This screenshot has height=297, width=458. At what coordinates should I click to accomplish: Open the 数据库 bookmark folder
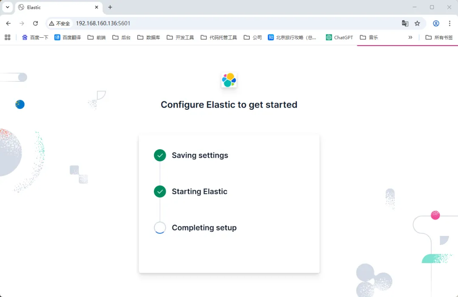pyautogui.click(x=149, y=37)
